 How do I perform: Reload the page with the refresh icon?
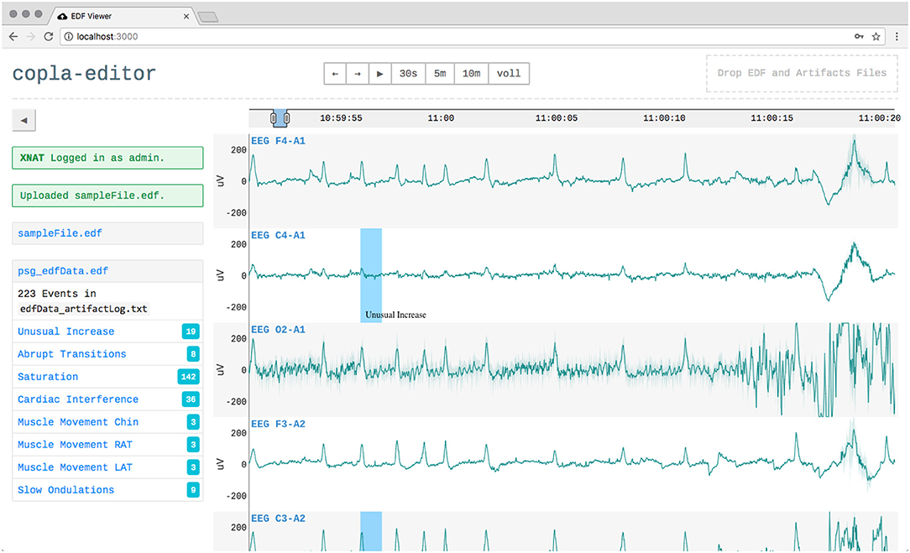pos(49,37)
